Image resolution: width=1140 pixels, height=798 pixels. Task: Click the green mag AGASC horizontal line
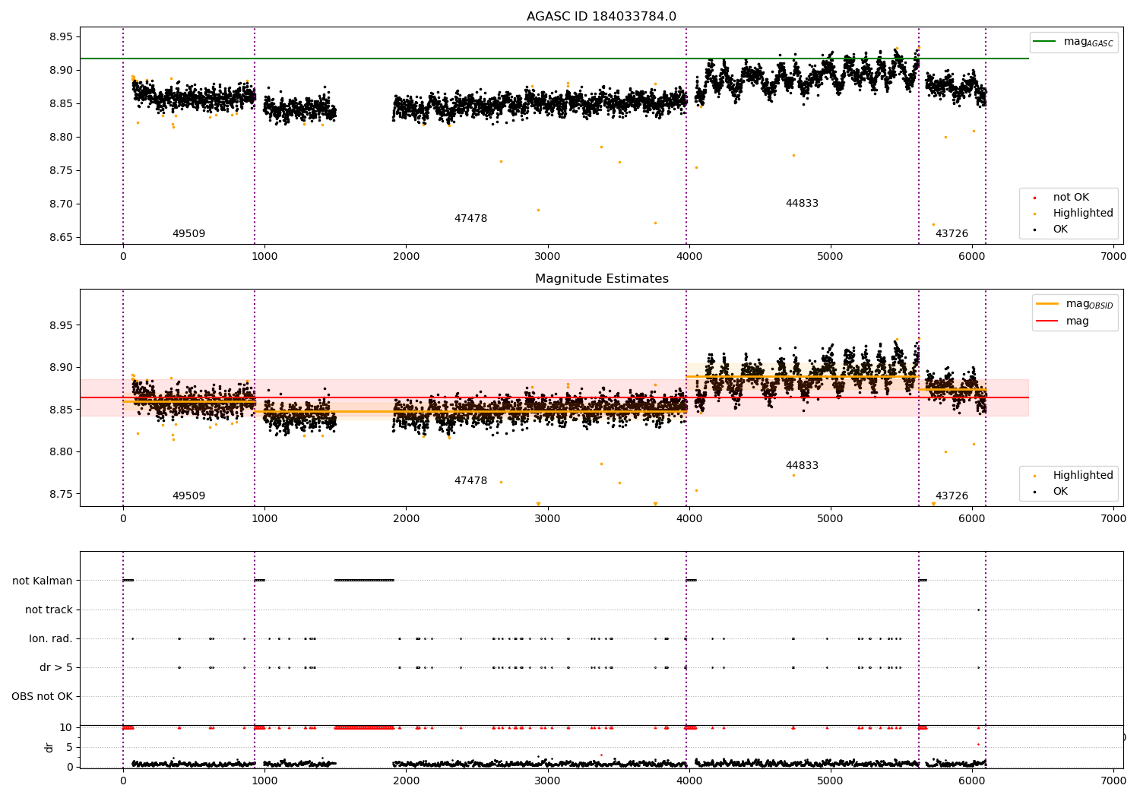click(554, 59)
